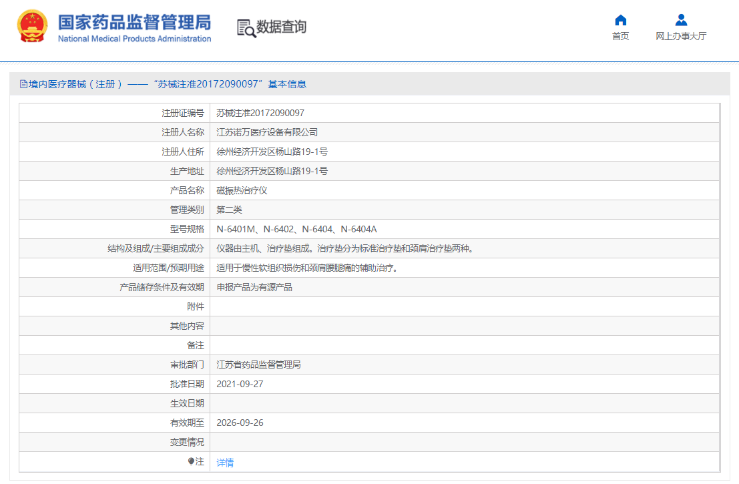Select 申报产品为有源产品 storage value
The height and width of the screenshot is (484, 739).
(254, 287)
